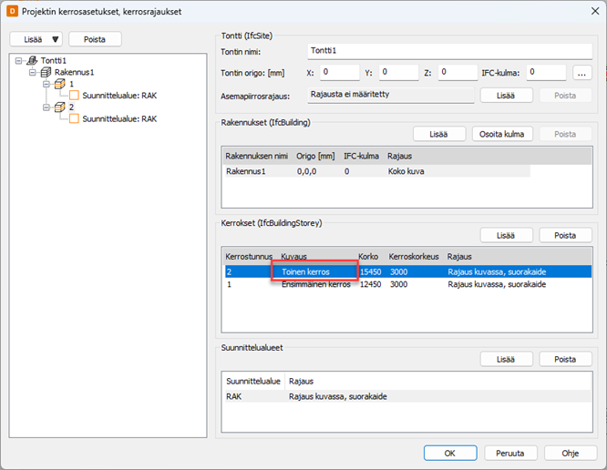Click the storey 1 icon in tree
Screen dimensions: 607x470
point(60,84)
